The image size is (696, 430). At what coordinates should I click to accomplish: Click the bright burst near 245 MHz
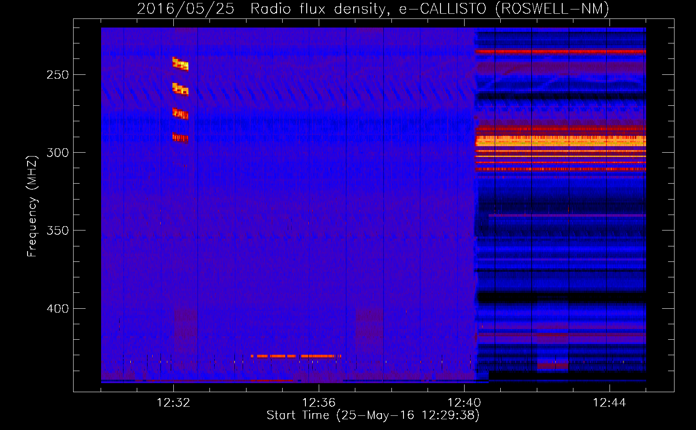(180, 64)
